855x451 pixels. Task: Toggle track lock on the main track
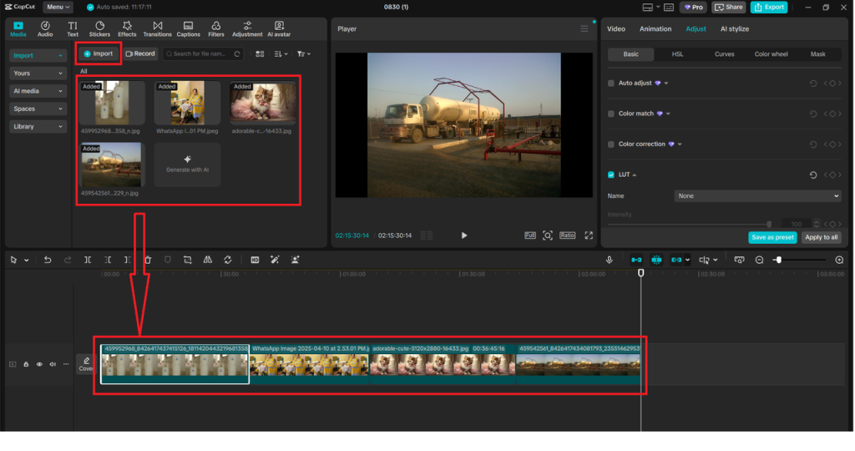click(26, 364)
